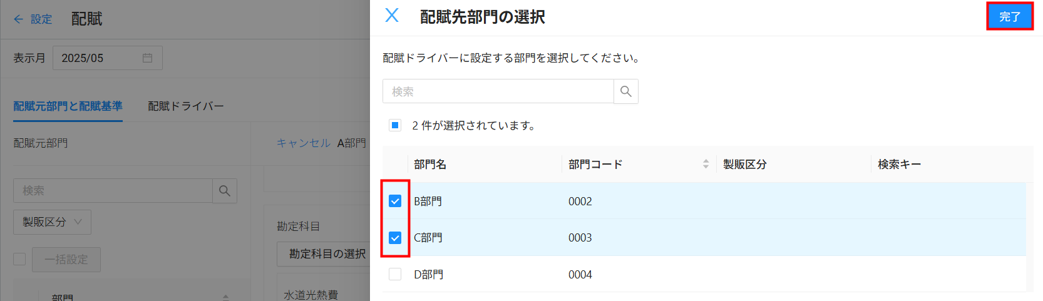This screenshot has width=1043, height=301.
Task: Click the magnifier icon in panel search
Action: (x=625, y=91)
